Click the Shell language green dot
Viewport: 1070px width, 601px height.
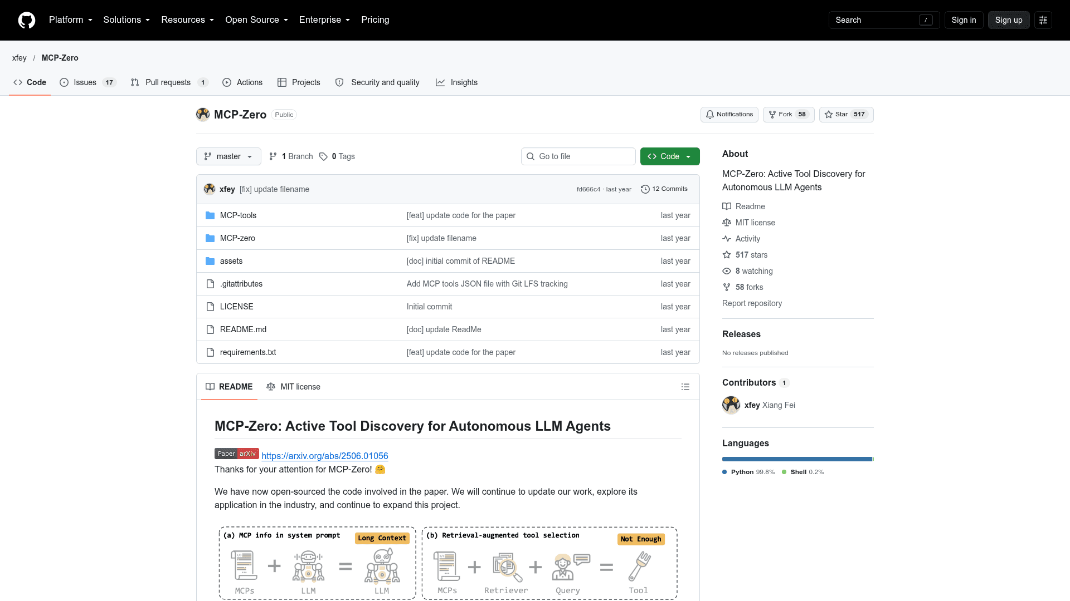pyautogui.click(x=784, y=472)
